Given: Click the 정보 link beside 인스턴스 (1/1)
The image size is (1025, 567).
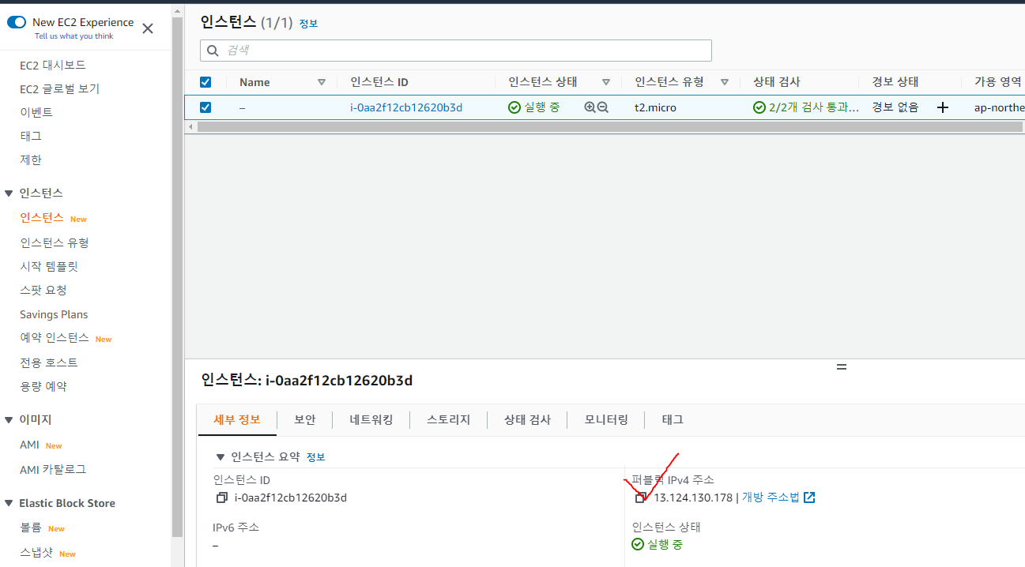Looking at the screenshot, I should pyautogui.click(x=308, y=24).
